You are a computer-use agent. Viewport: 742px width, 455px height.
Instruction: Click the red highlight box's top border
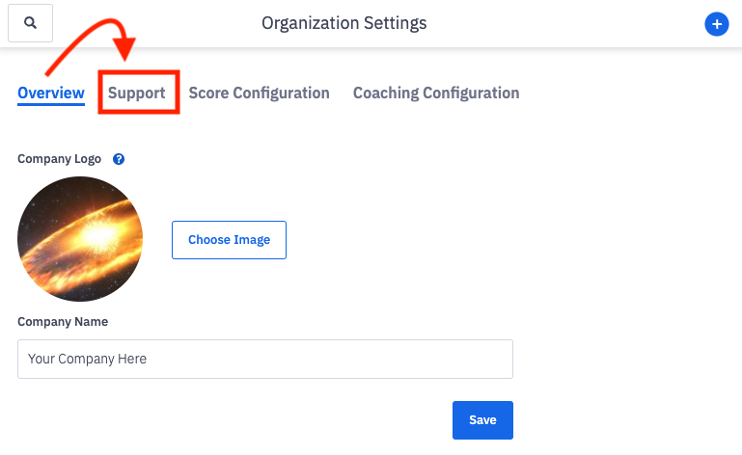139,71
